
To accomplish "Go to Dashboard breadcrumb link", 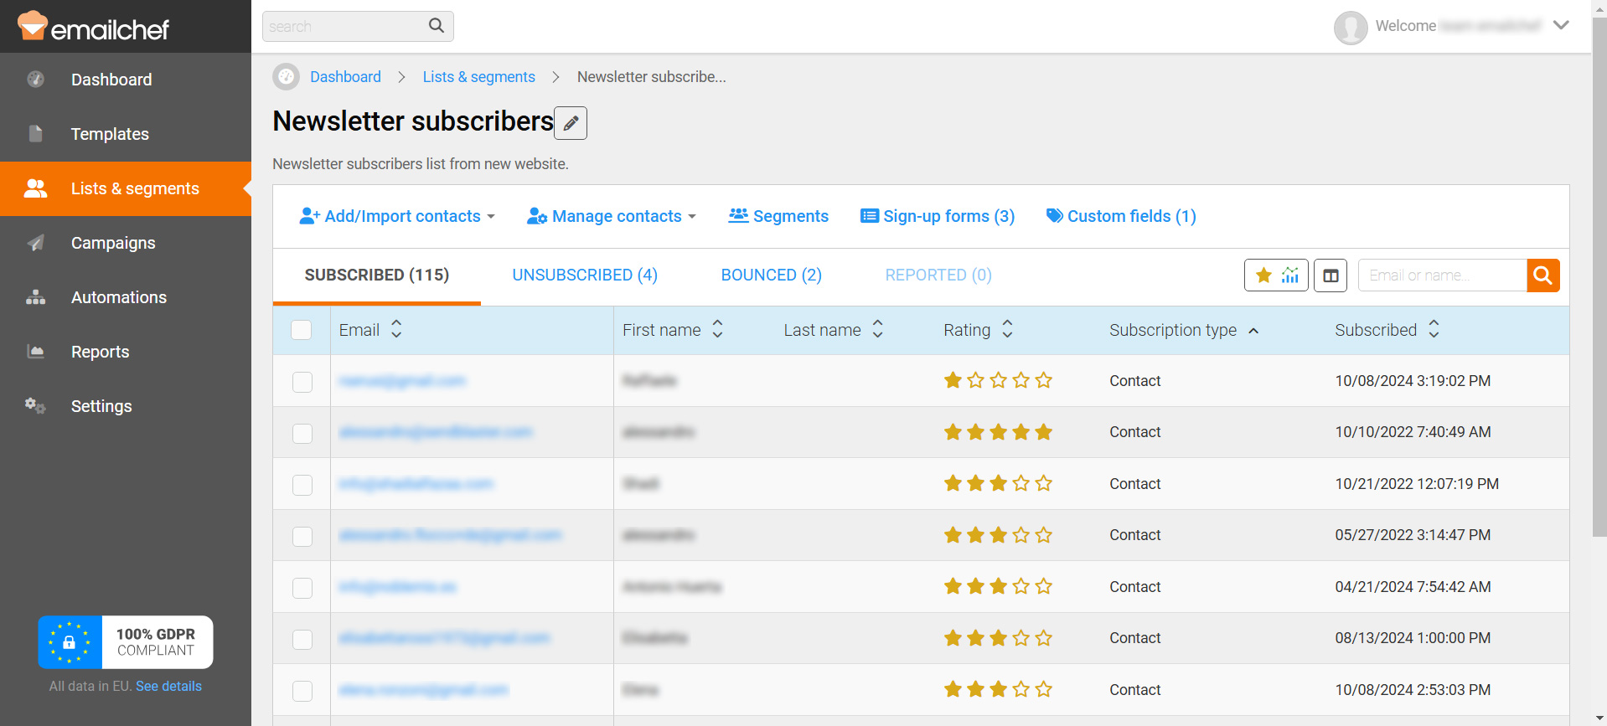I will (345, 77).
